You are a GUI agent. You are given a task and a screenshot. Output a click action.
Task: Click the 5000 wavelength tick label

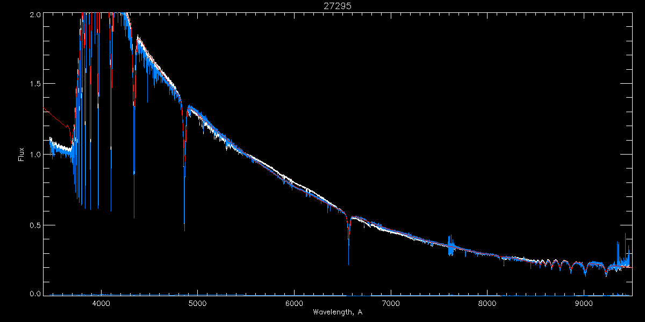[x=197, y=303]
